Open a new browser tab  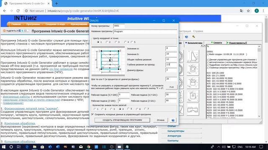coord(57,3)
